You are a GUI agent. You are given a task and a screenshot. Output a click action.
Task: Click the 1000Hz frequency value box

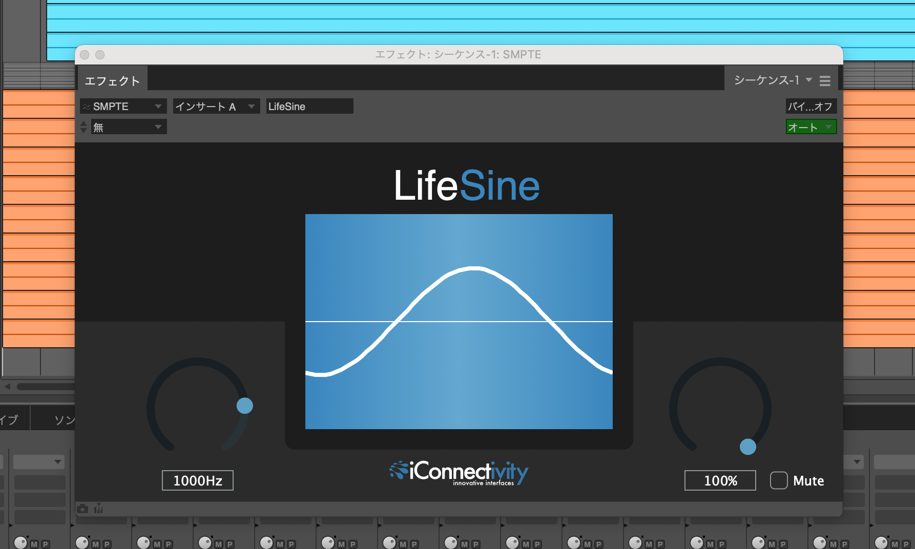(198, 480)
